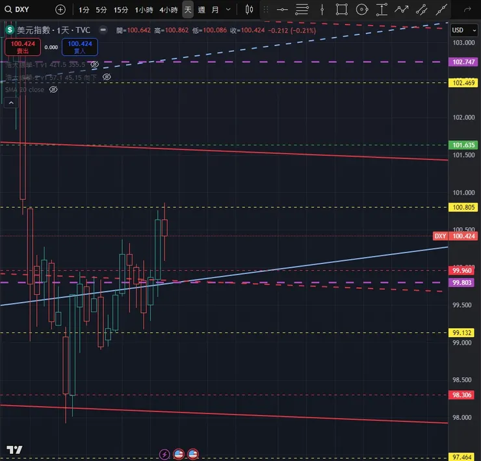Grab the drawing toolbar dotted handle
481x461 pixels.
coord(266,10)
